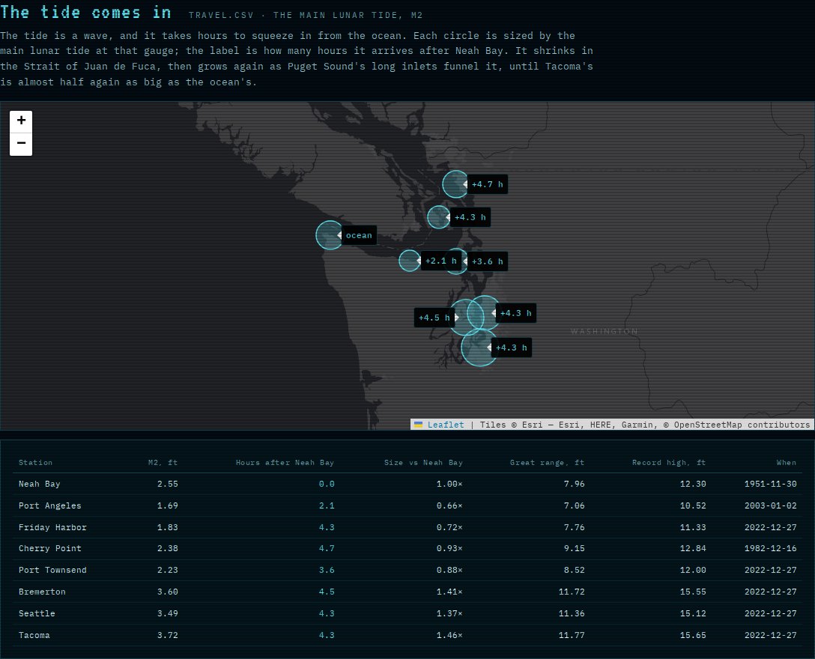Viewport: 815px width, 659px height.
Task: Click the Record high, ft header
Action: click(669, 463)
